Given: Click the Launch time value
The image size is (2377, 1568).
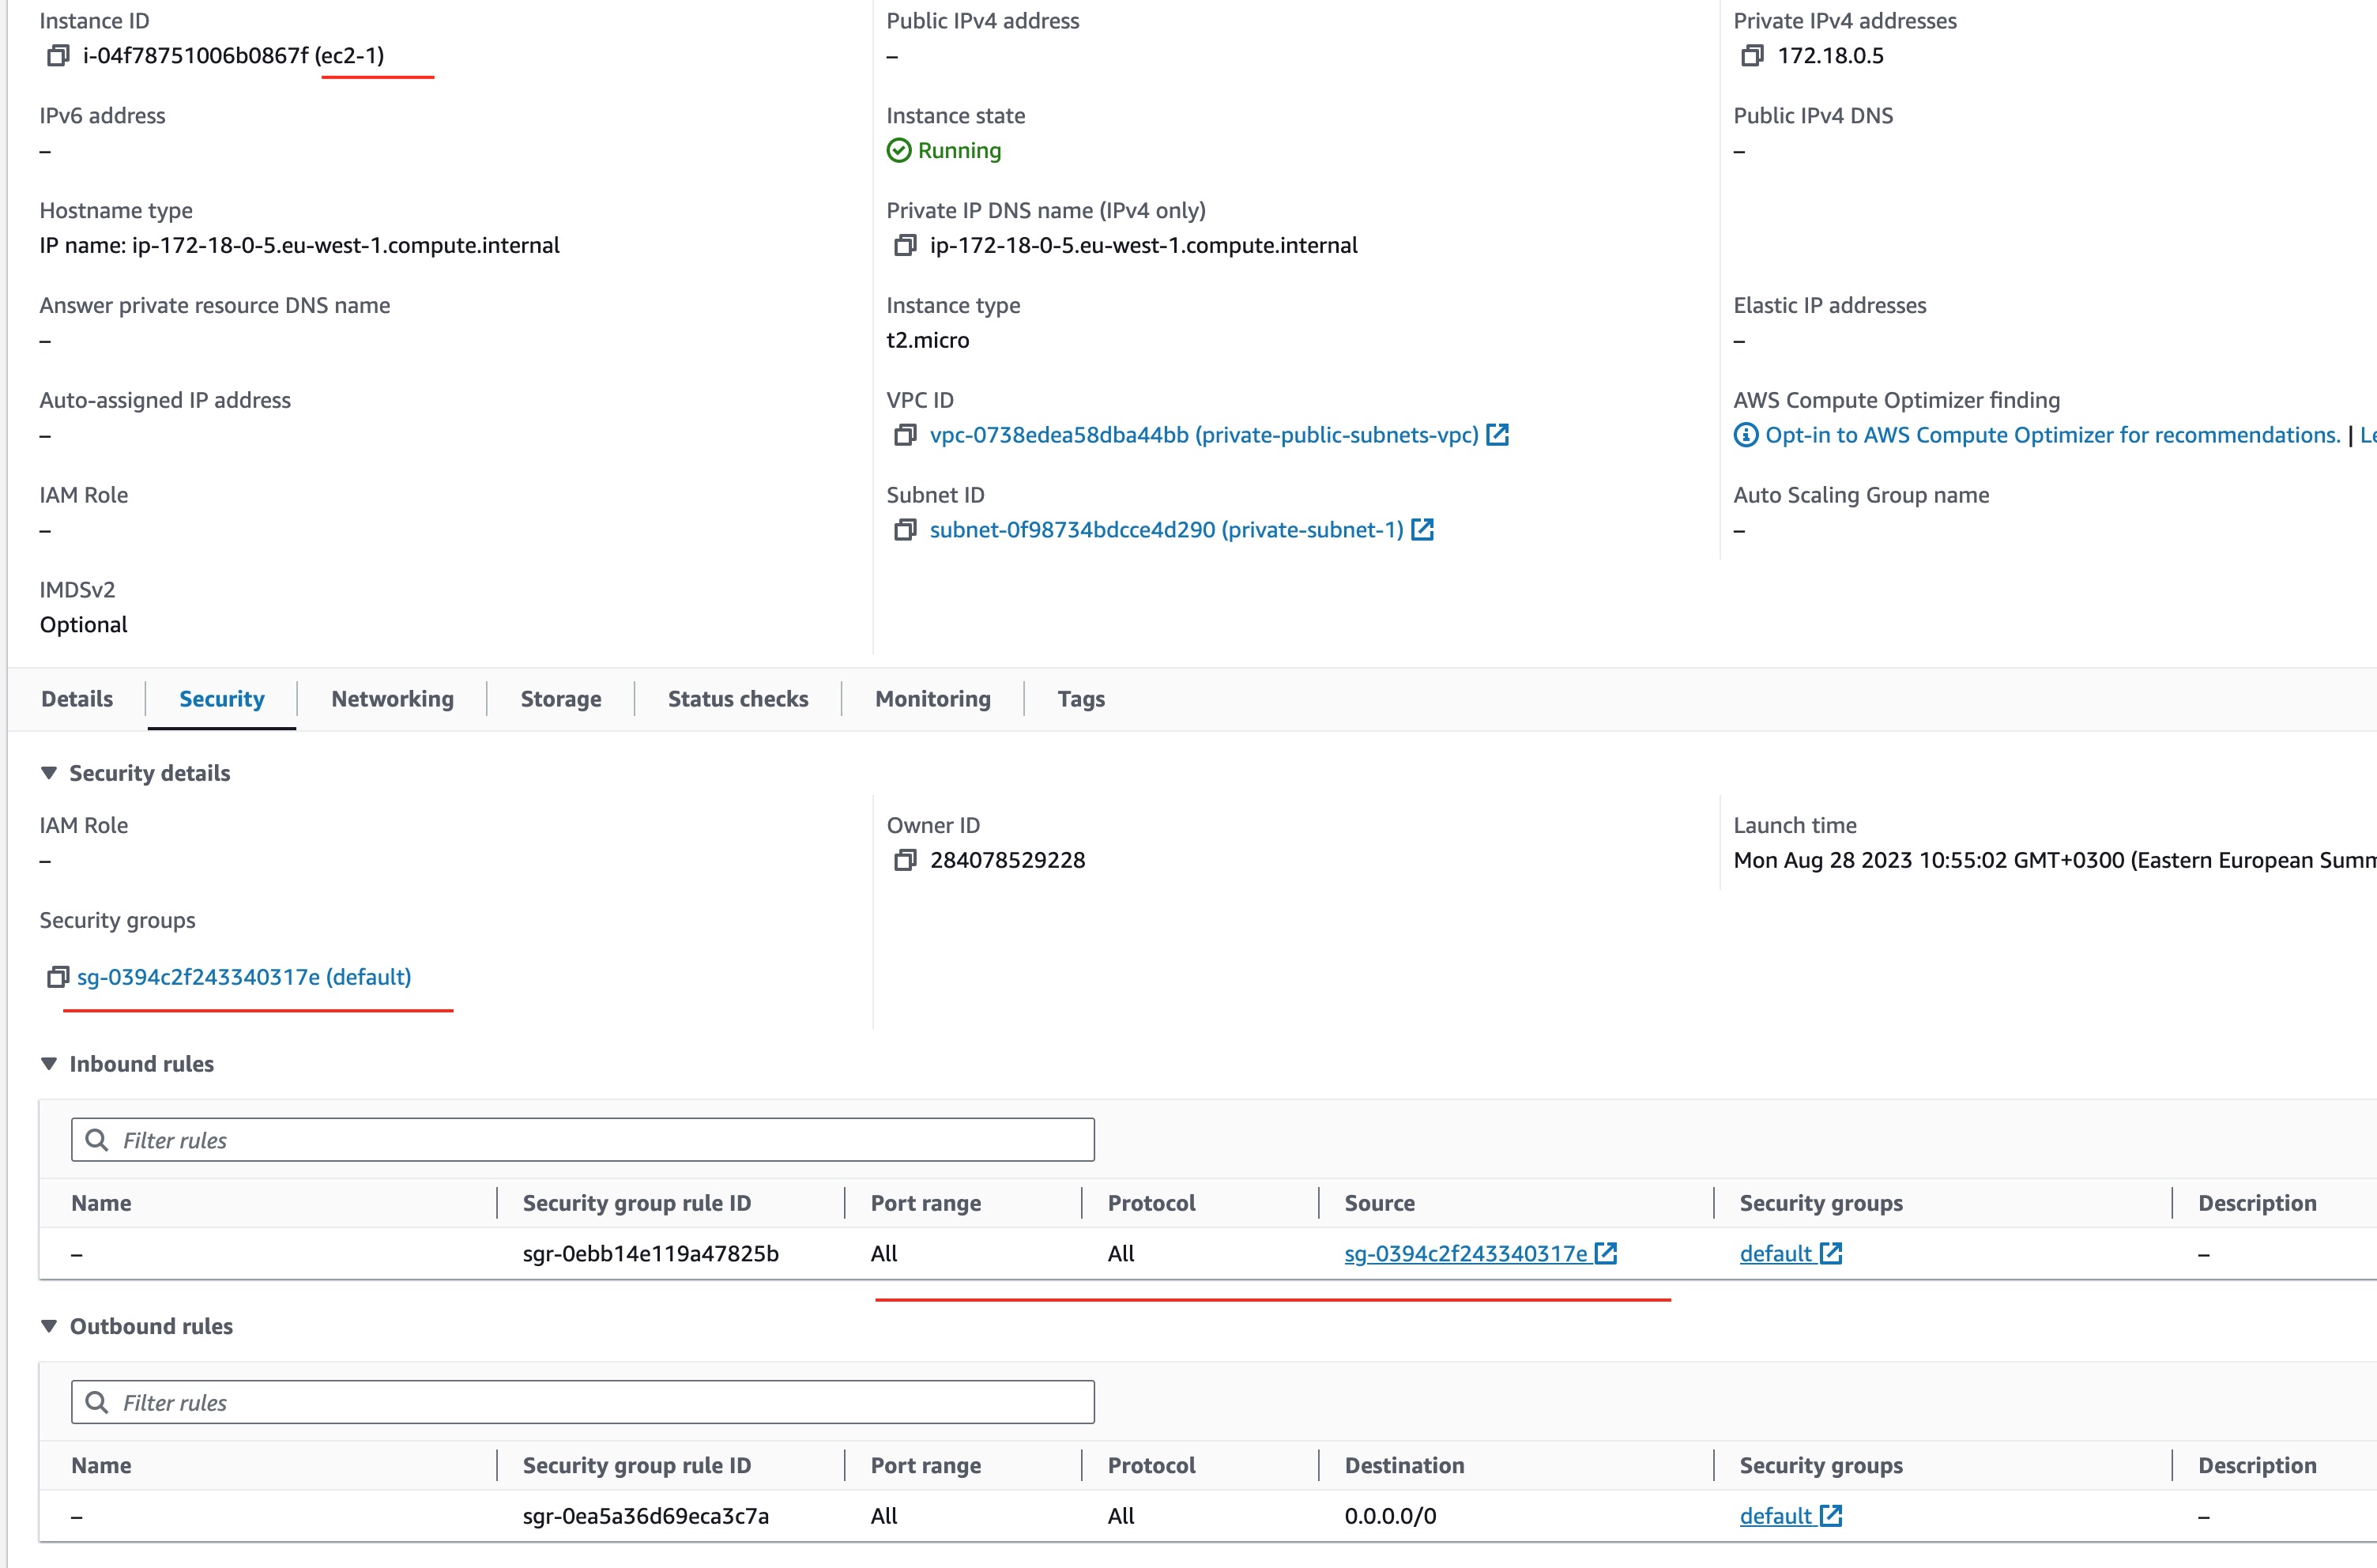Looking at the screenshot, I should (x=2055, y=860).
